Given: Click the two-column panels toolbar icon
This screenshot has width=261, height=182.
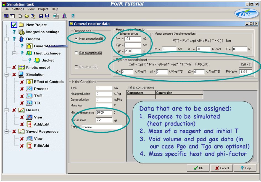Looking at the screenshot, I should pyautogui.click(x=6, y=16).
